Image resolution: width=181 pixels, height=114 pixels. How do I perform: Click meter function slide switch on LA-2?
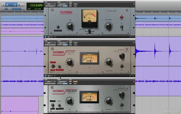(89, 31)
